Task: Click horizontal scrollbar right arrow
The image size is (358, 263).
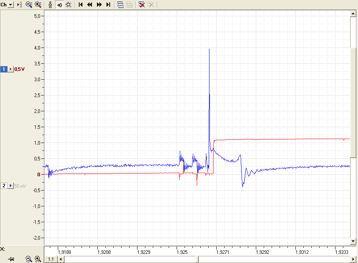Action: pyautogui.click(x=353, y=259)
